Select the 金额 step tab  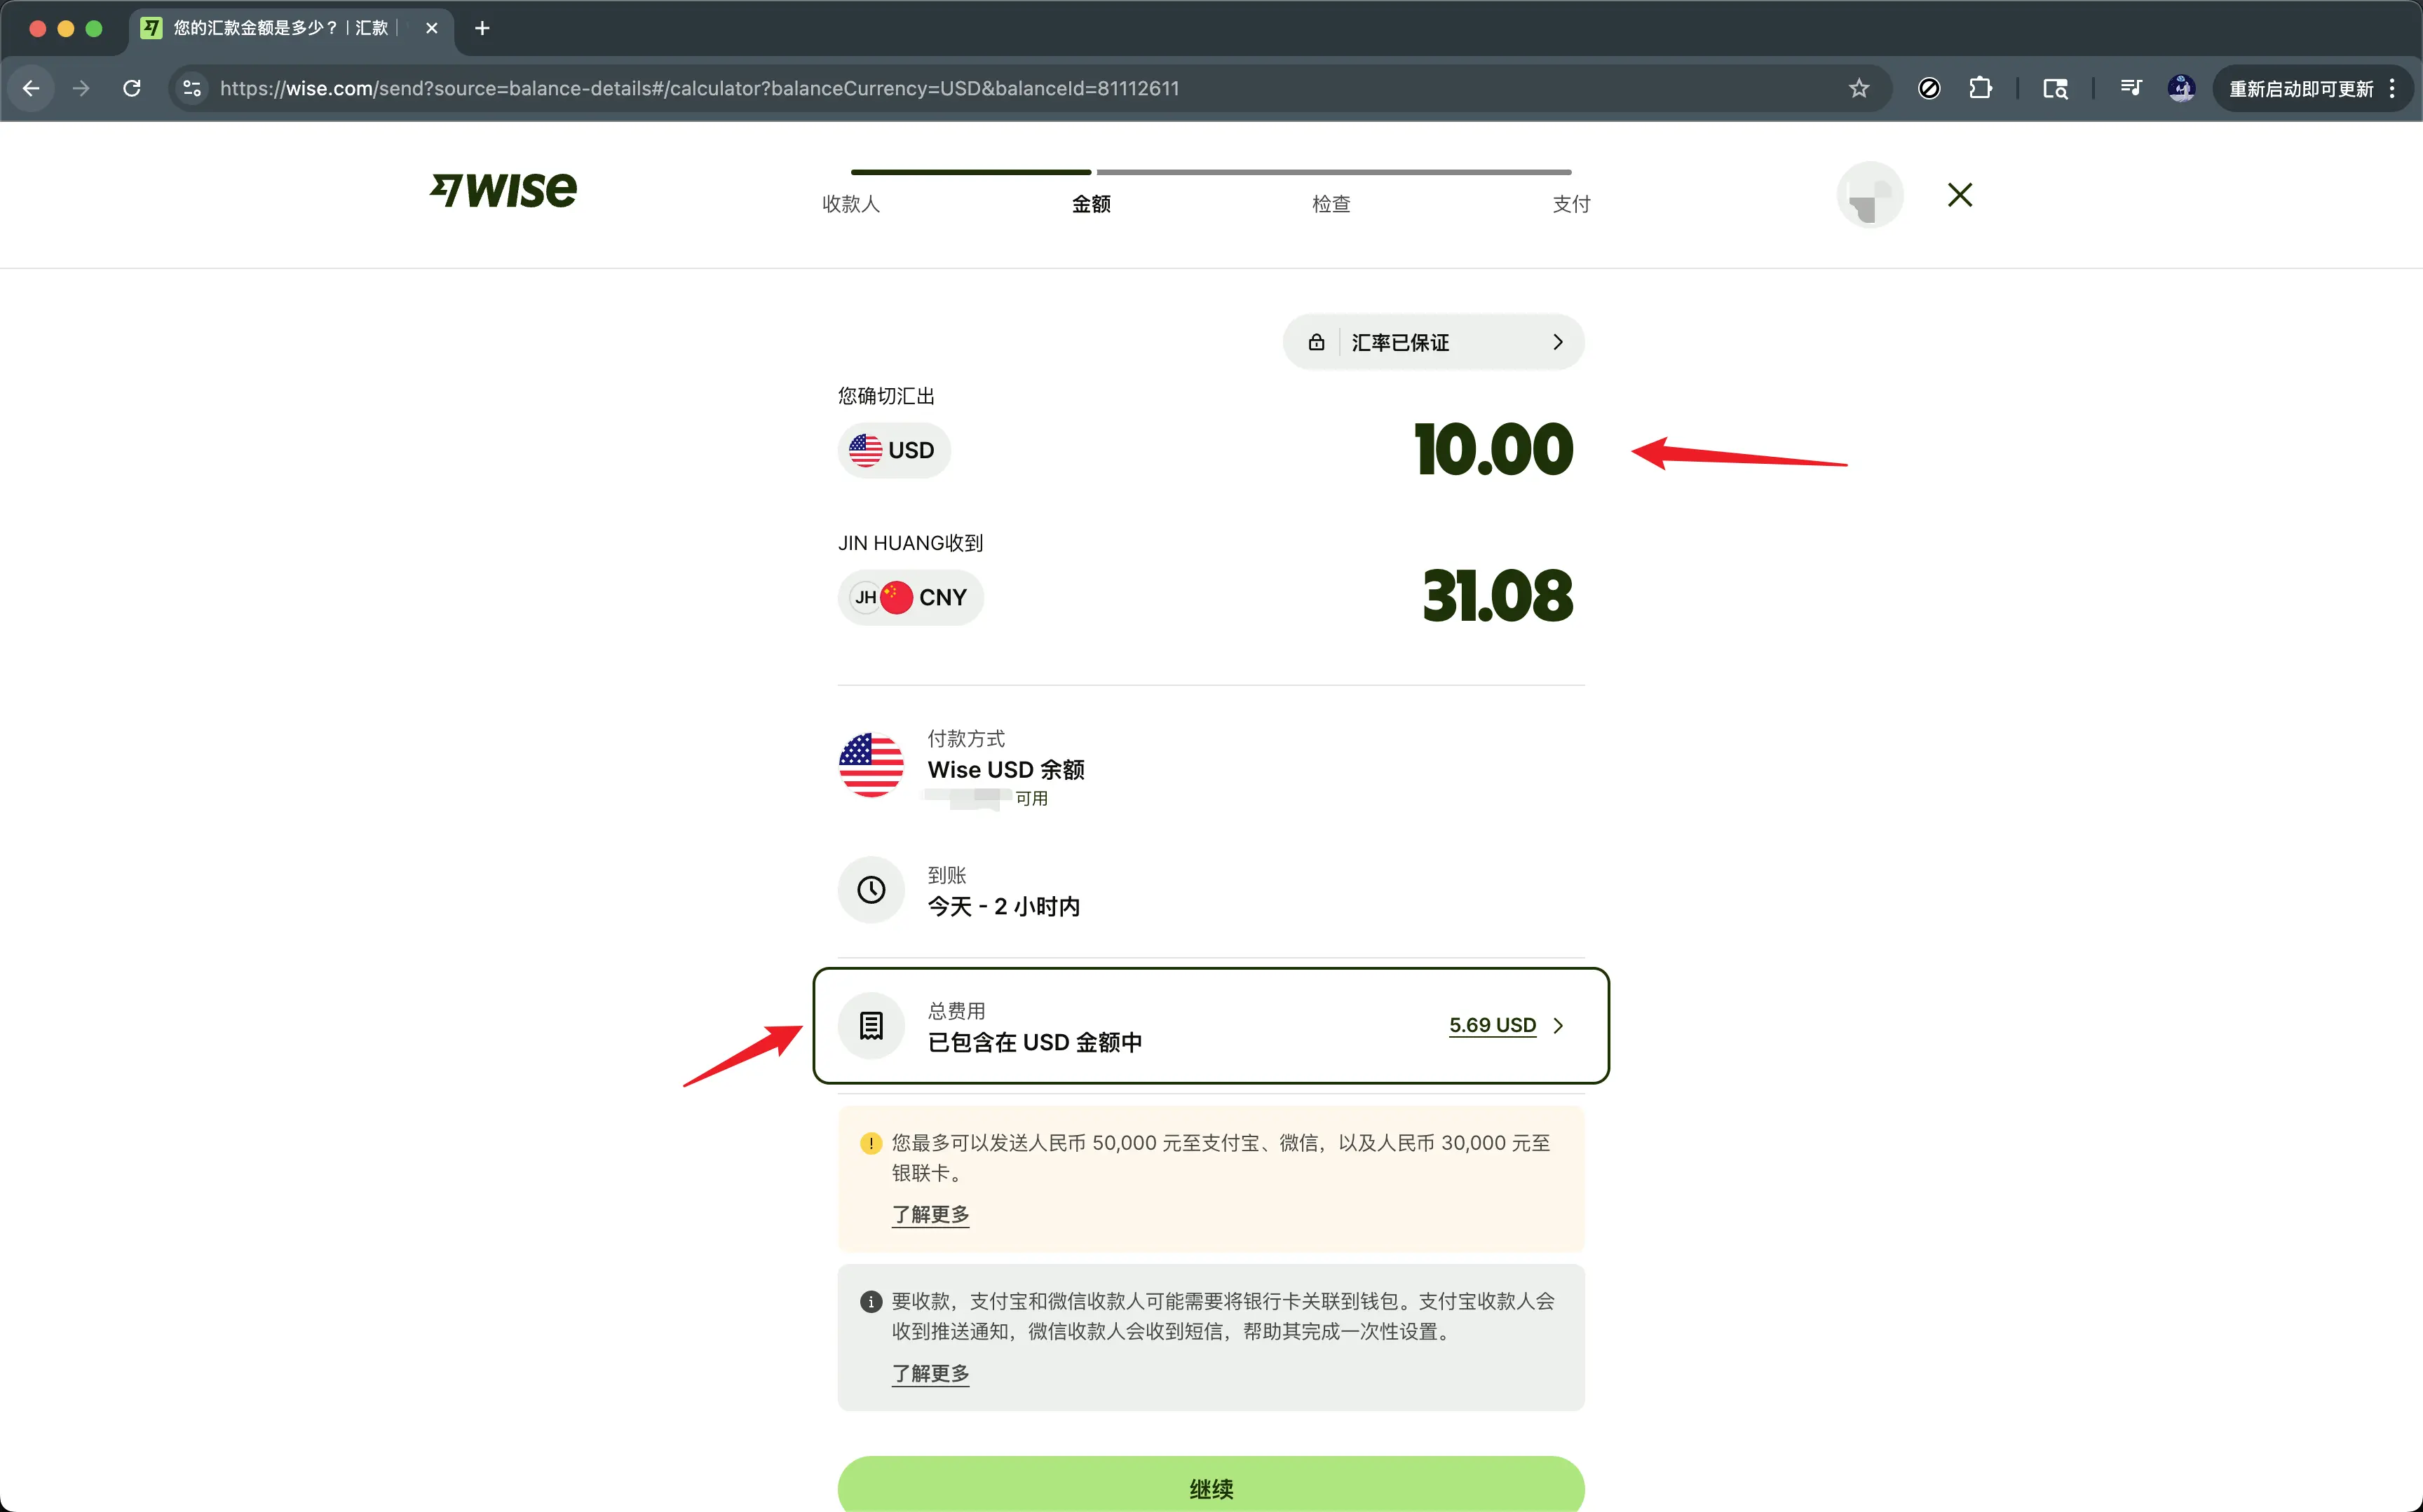pos(1090,204)
